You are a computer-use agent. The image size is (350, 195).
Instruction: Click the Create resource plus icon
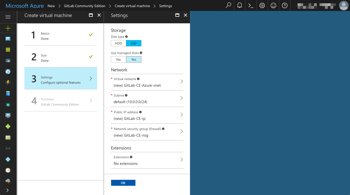point(8,28)
